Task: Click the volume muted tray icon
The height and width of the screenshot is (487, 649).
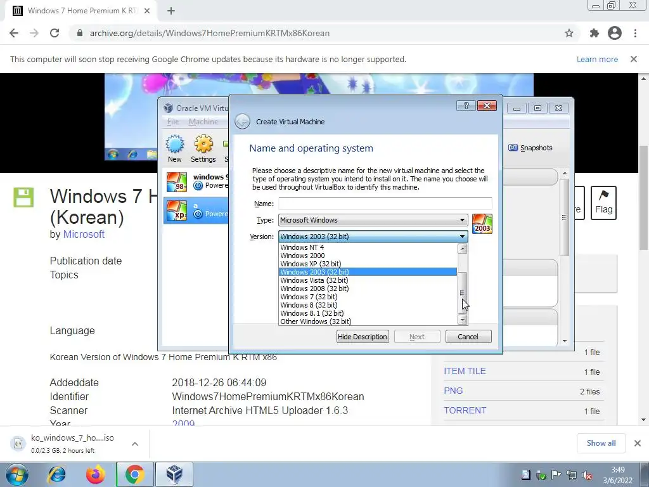Action: 586,475
